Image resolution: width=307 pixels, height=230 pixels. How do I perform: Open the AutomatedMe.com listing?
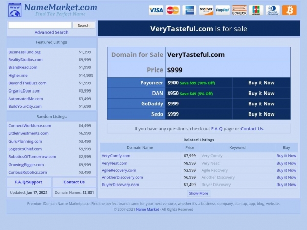[26, 99]
